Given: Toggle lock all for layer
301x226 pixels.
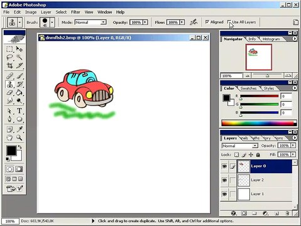Looking at the screenshot, I should click(258, 155).
